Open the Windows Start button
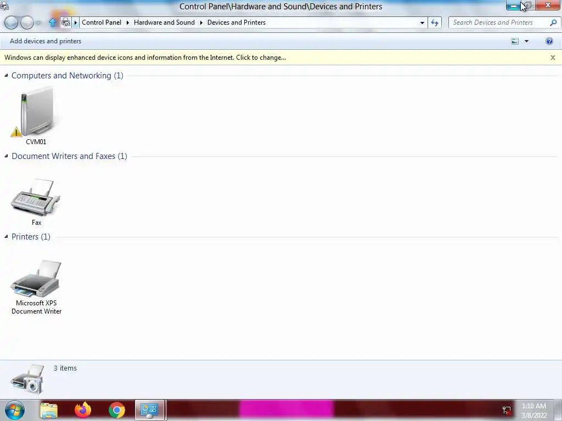562x421 pixels. [15, 410]
